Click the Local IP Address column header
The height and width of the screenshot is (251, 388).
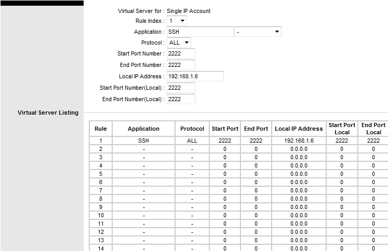(299, 129)
